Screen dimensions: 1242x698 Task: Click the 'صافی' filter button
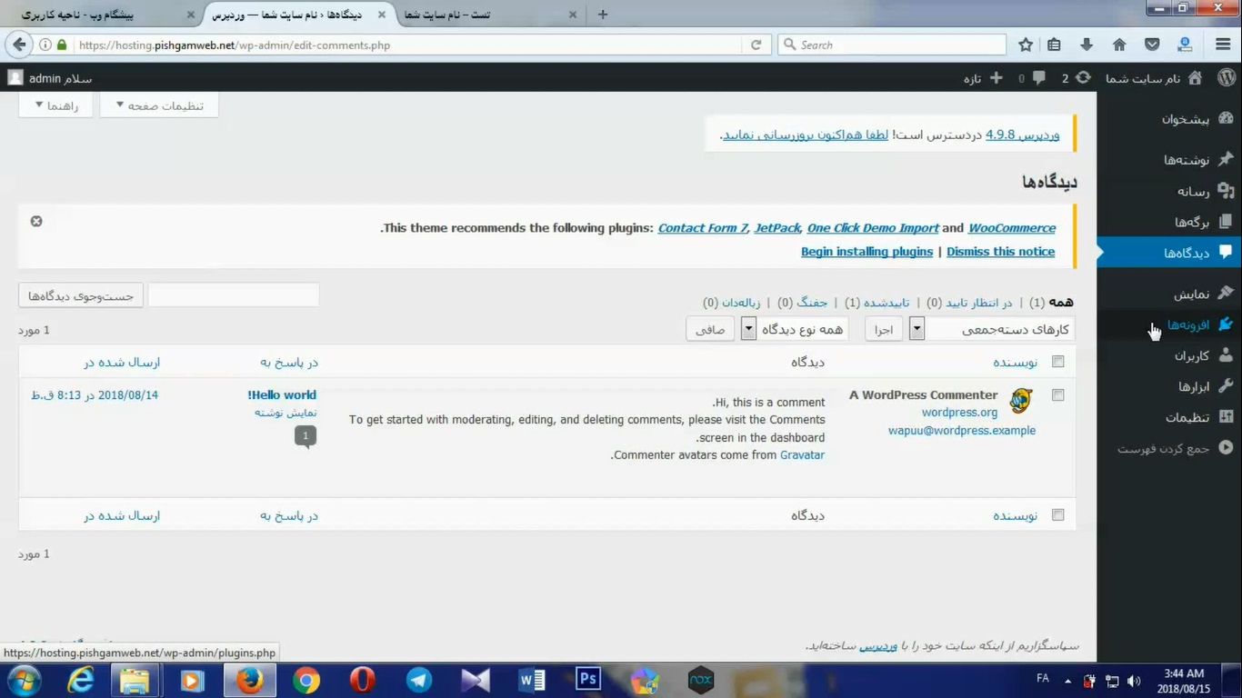click(710, 330)
